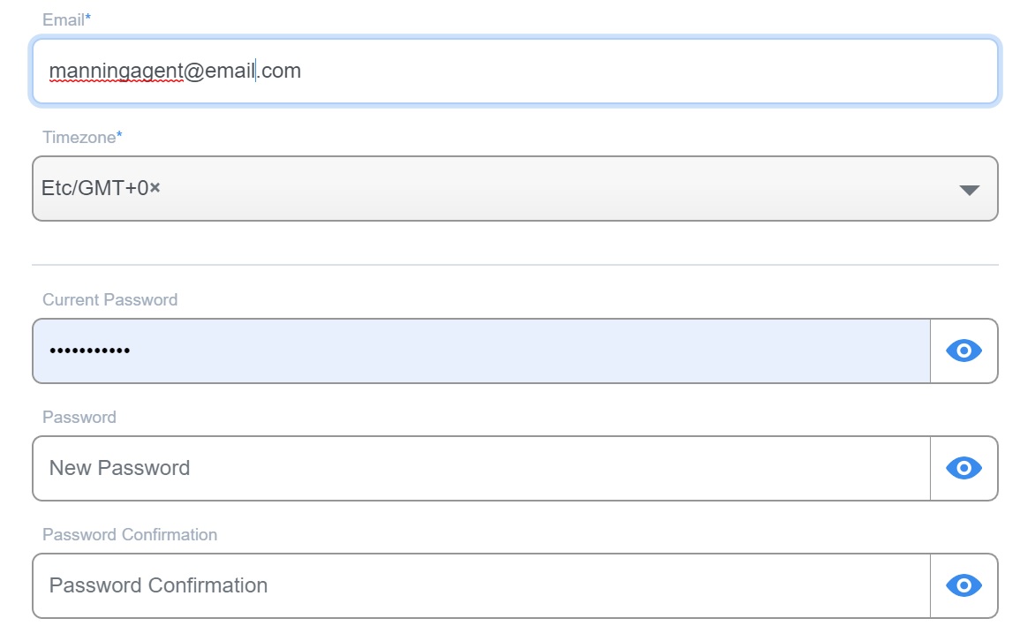Toggle visibility of the New Password field
Screen dimensions: 1020x626
[x=963, y=468]
